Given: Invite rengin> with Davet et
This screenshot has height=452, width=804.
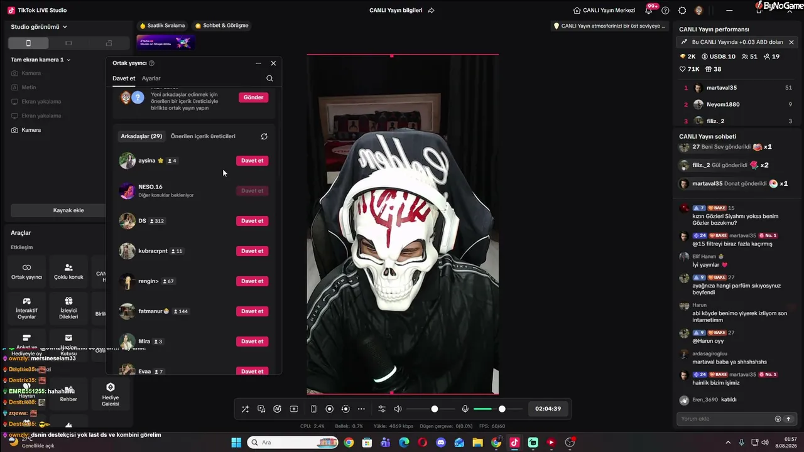Looking at the screenshot, I should point(253,281).
